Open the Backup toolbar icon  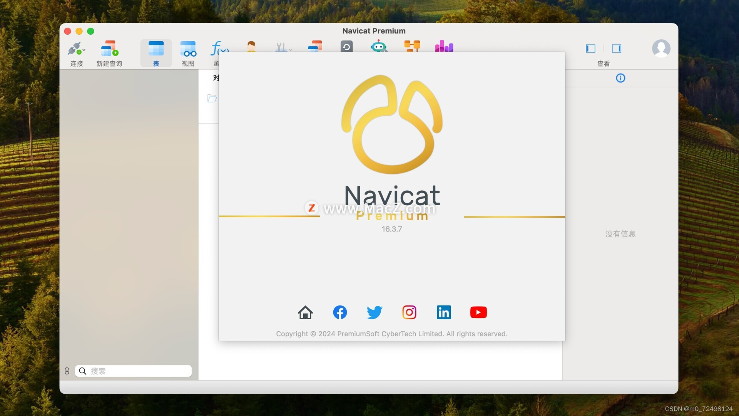[x=346, y=46]
